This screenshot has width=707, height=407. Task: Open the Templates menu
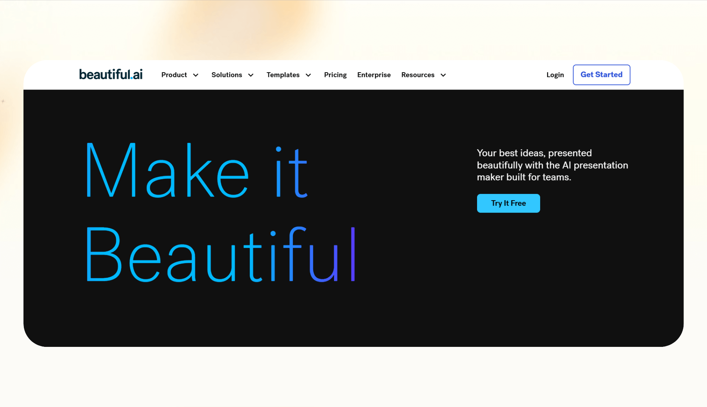[283, 75]
